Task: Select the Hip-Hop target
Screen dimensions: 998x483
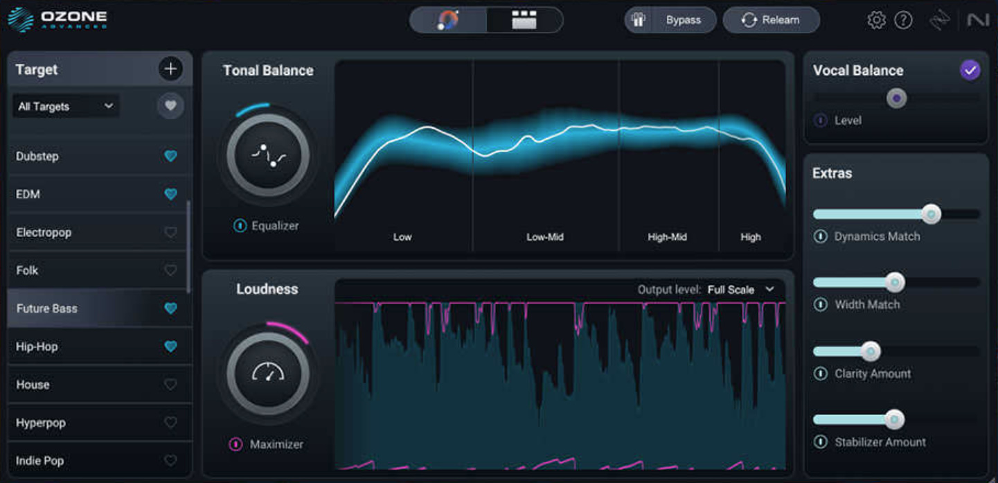Action: [x=83, y=346]
